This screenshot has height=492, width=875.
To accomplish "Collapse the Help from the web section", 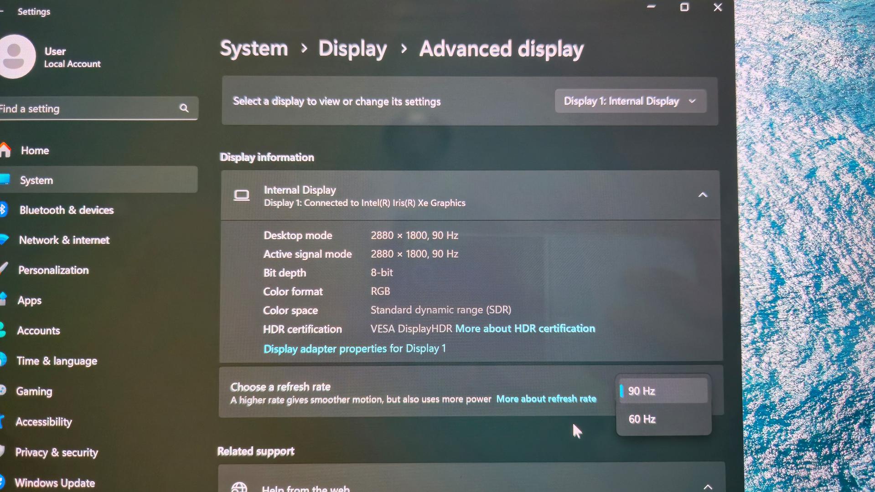I will click(707, 487).
